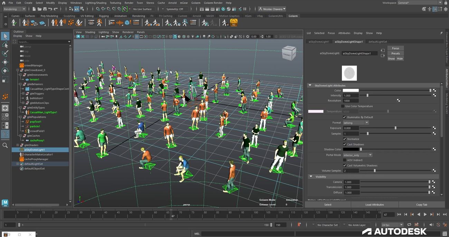Click the orange particles icon in the left toolbox

click(x=5, y=97)
